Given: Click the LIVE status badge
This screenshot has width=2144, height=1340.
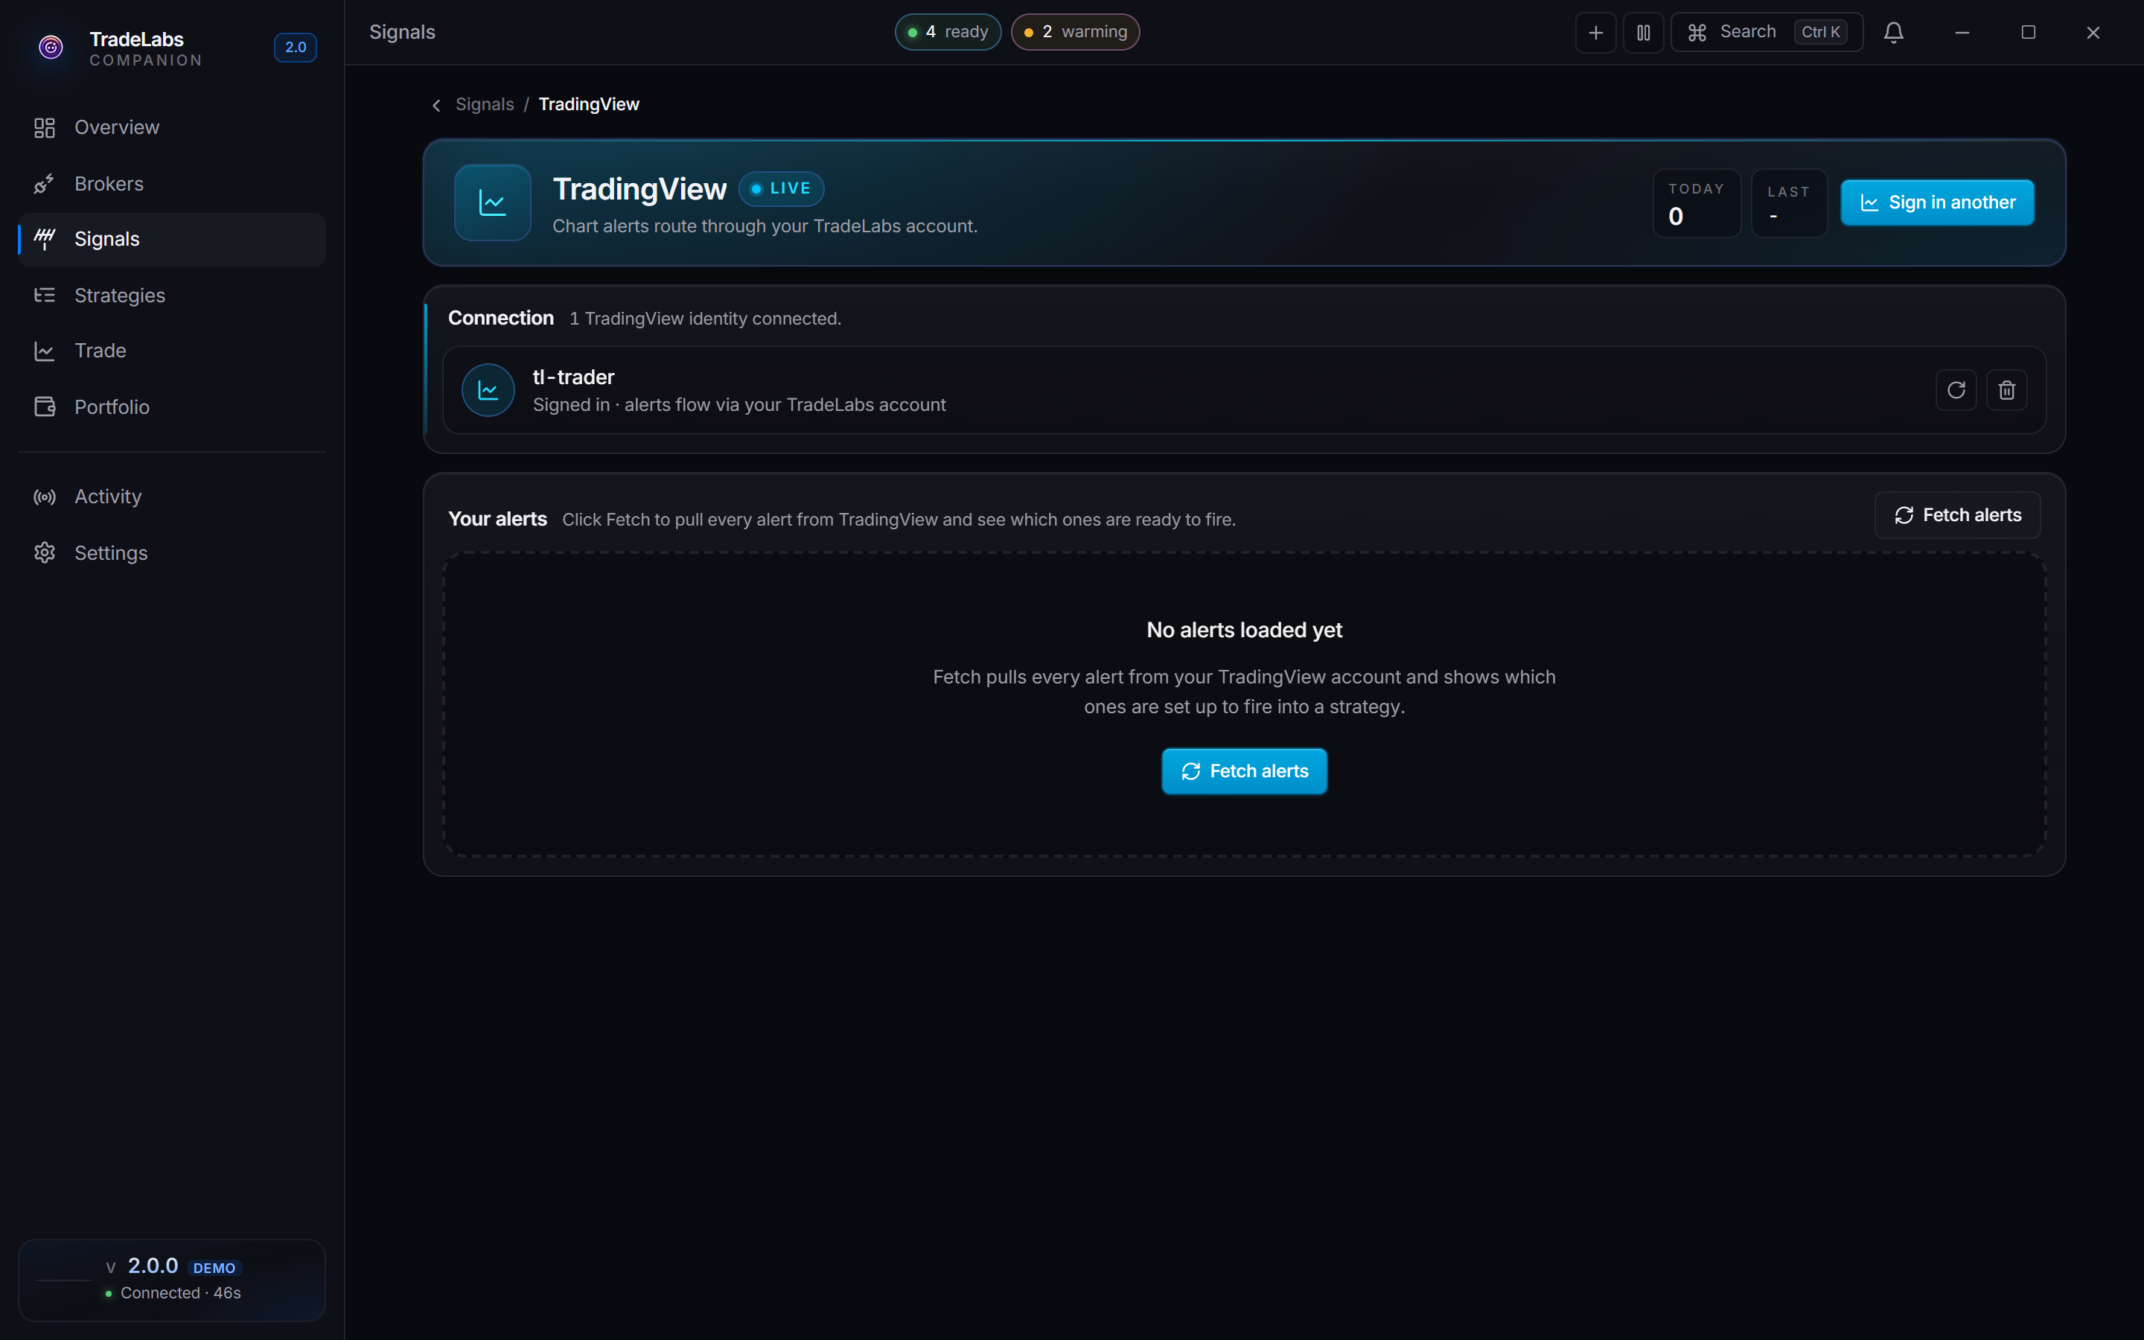Looking at the screenshot, I should tap(782, 189).
